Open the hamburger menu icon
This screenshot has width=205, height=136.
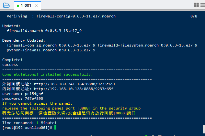tap(202, 5)
